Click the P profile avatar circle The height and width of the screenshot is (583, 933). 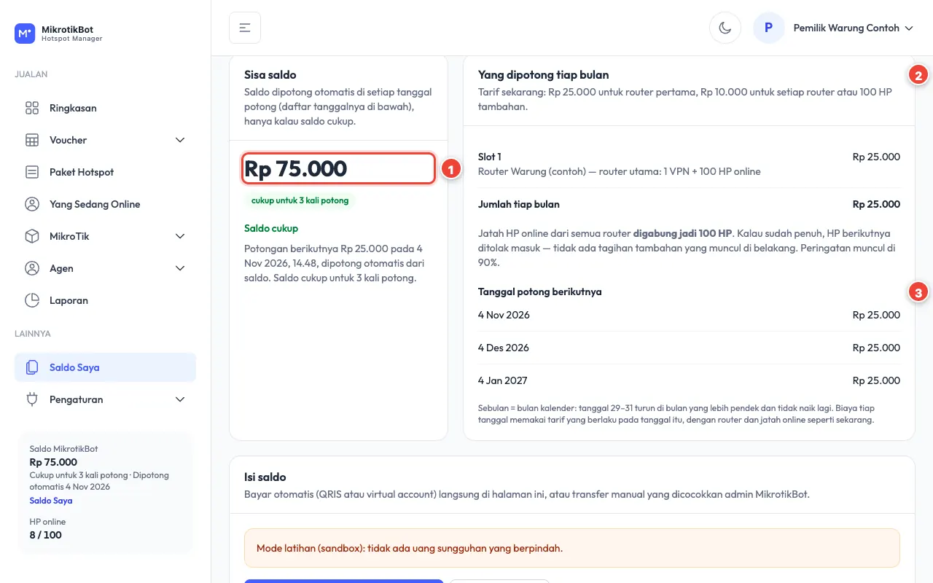769,28
